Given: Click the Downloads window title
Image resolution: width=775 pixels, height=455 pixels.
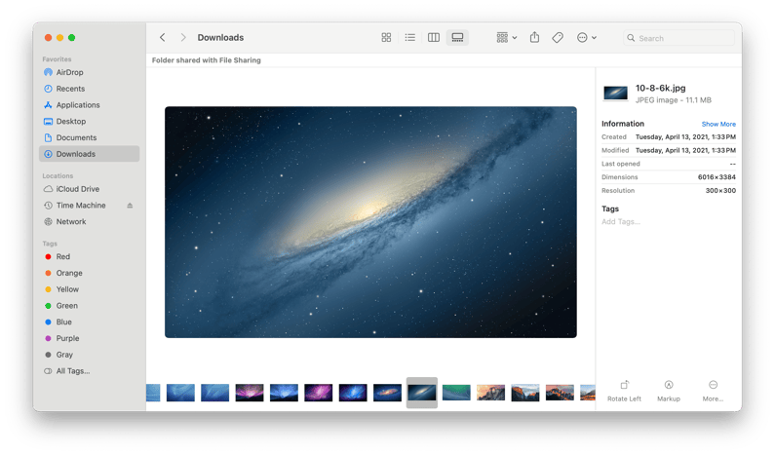Looking at the screenshot, I should tap(220, 38).
